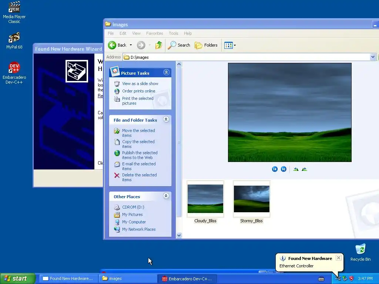Open Media Player Classic desktop shortcut

click(14, 12)
